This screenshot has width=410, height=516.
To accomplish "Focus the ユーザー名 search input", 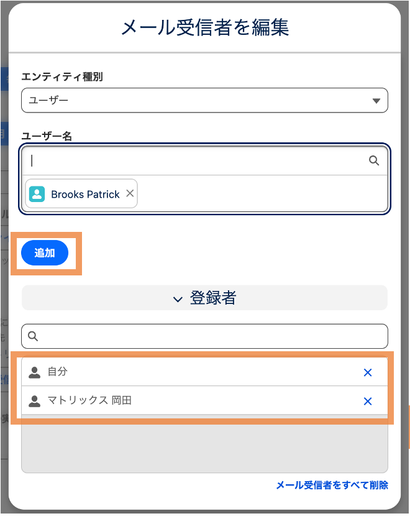I will (x=198, y=160).
